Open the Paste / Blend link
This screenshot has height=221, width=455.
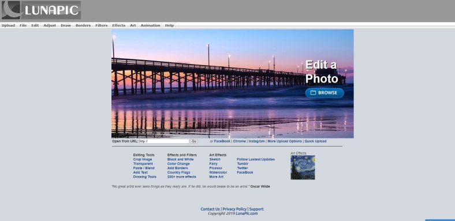144,168
